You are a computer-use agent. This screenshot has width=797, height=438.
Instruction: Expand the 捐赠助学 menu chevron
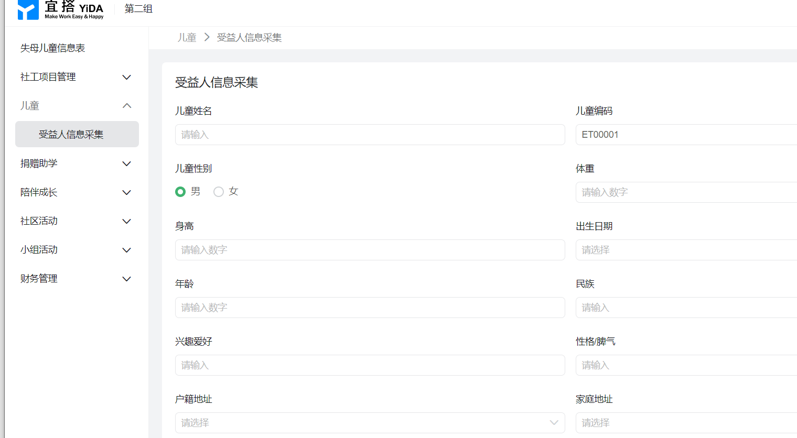point(126,163)
